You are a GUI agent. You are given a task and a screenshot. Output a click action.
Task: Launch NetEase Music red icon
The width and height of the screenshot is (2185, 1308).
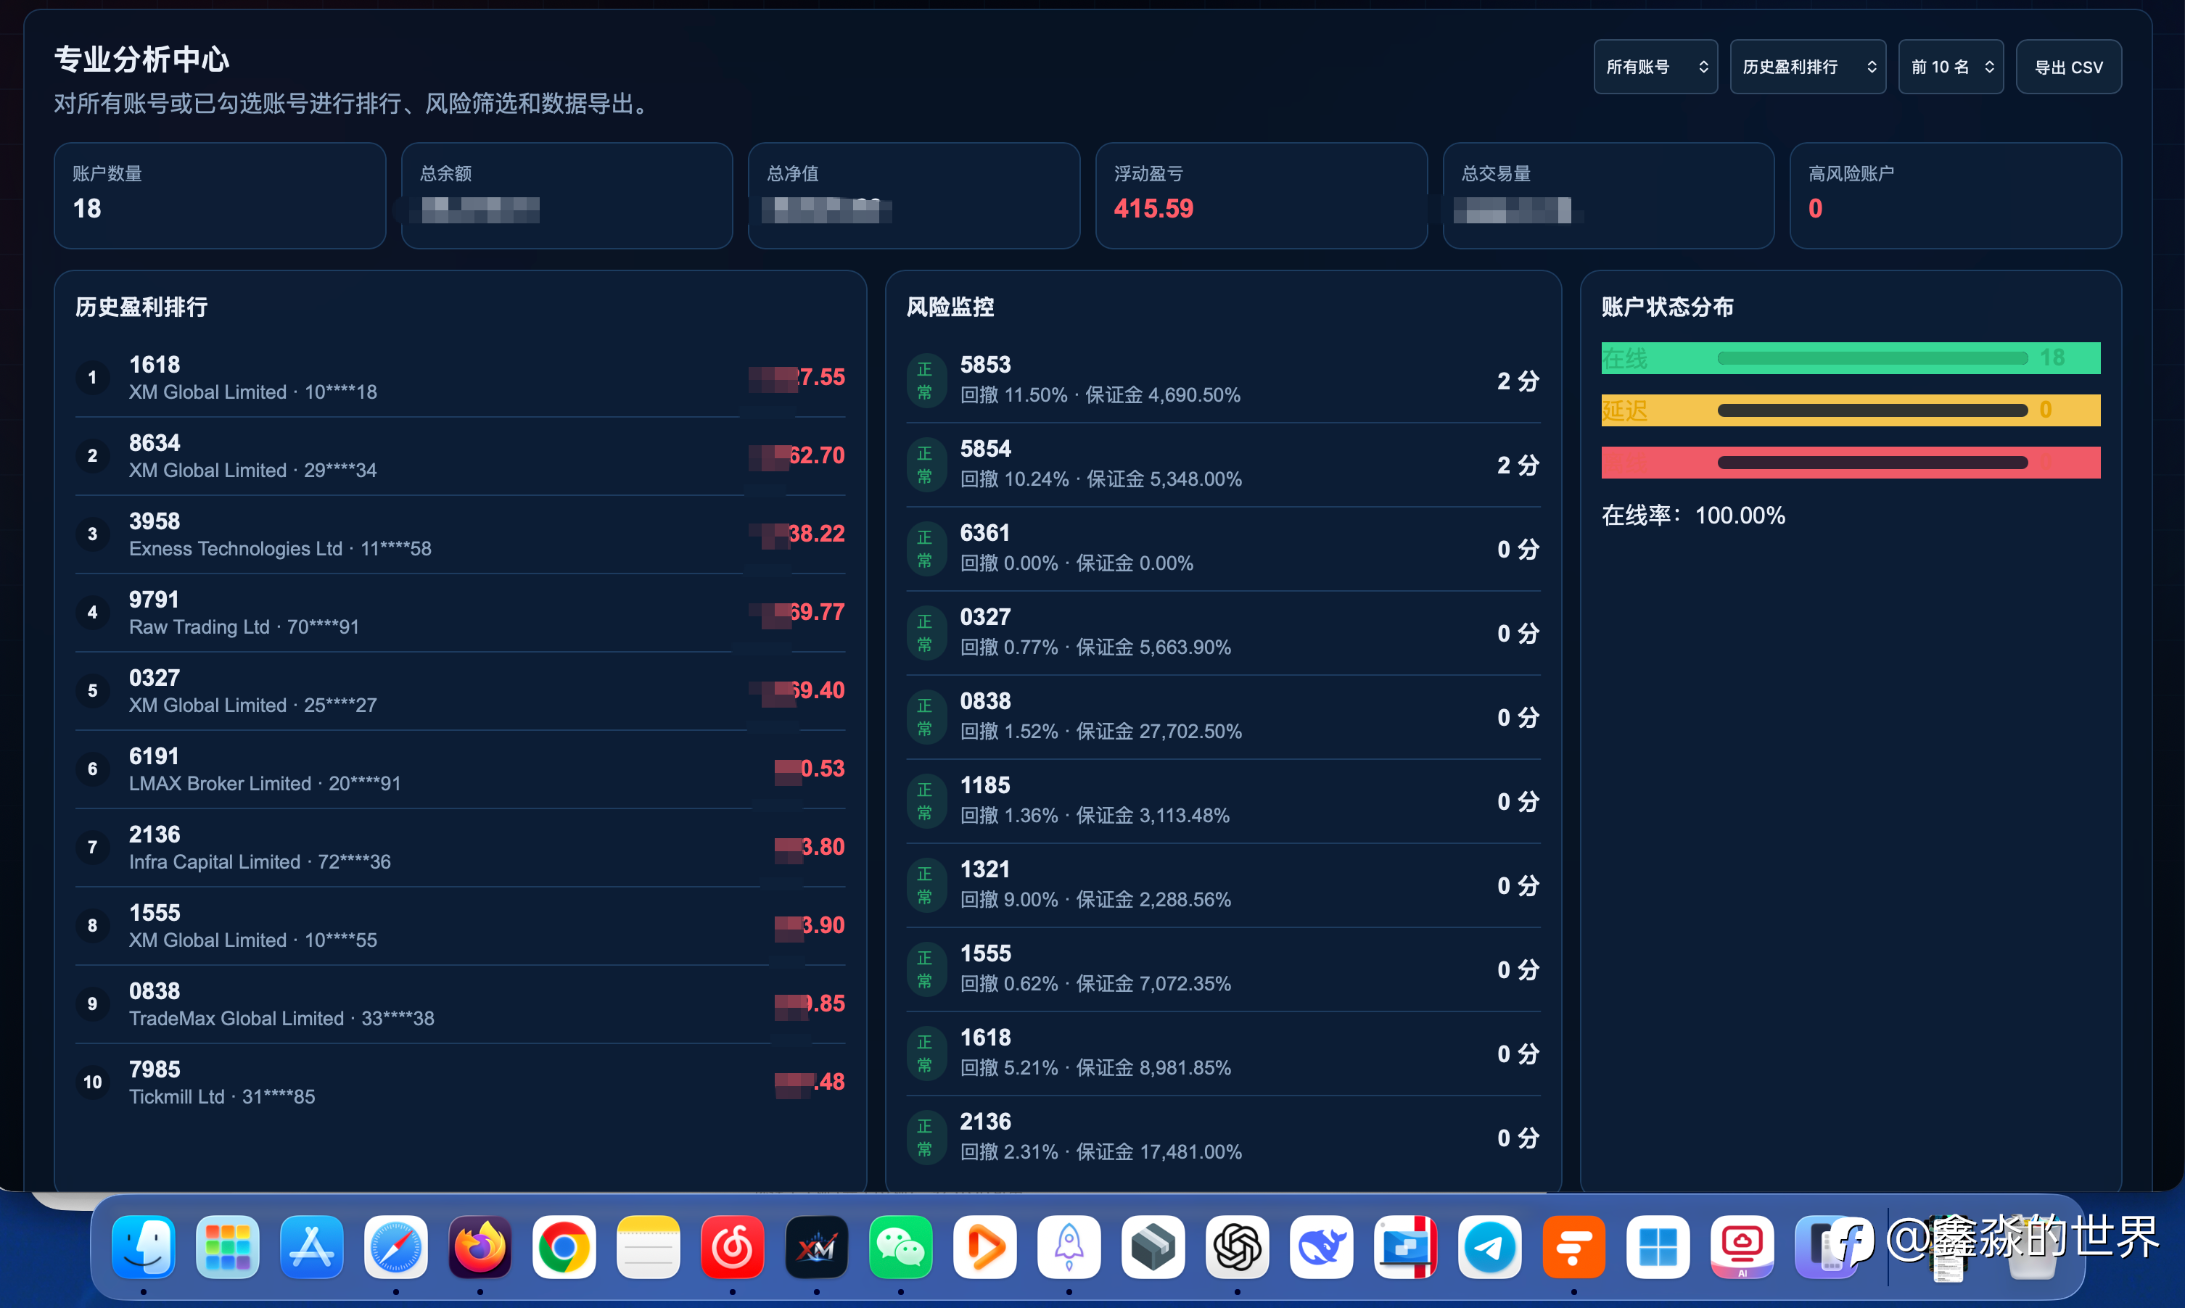(x=733, y=1246)
